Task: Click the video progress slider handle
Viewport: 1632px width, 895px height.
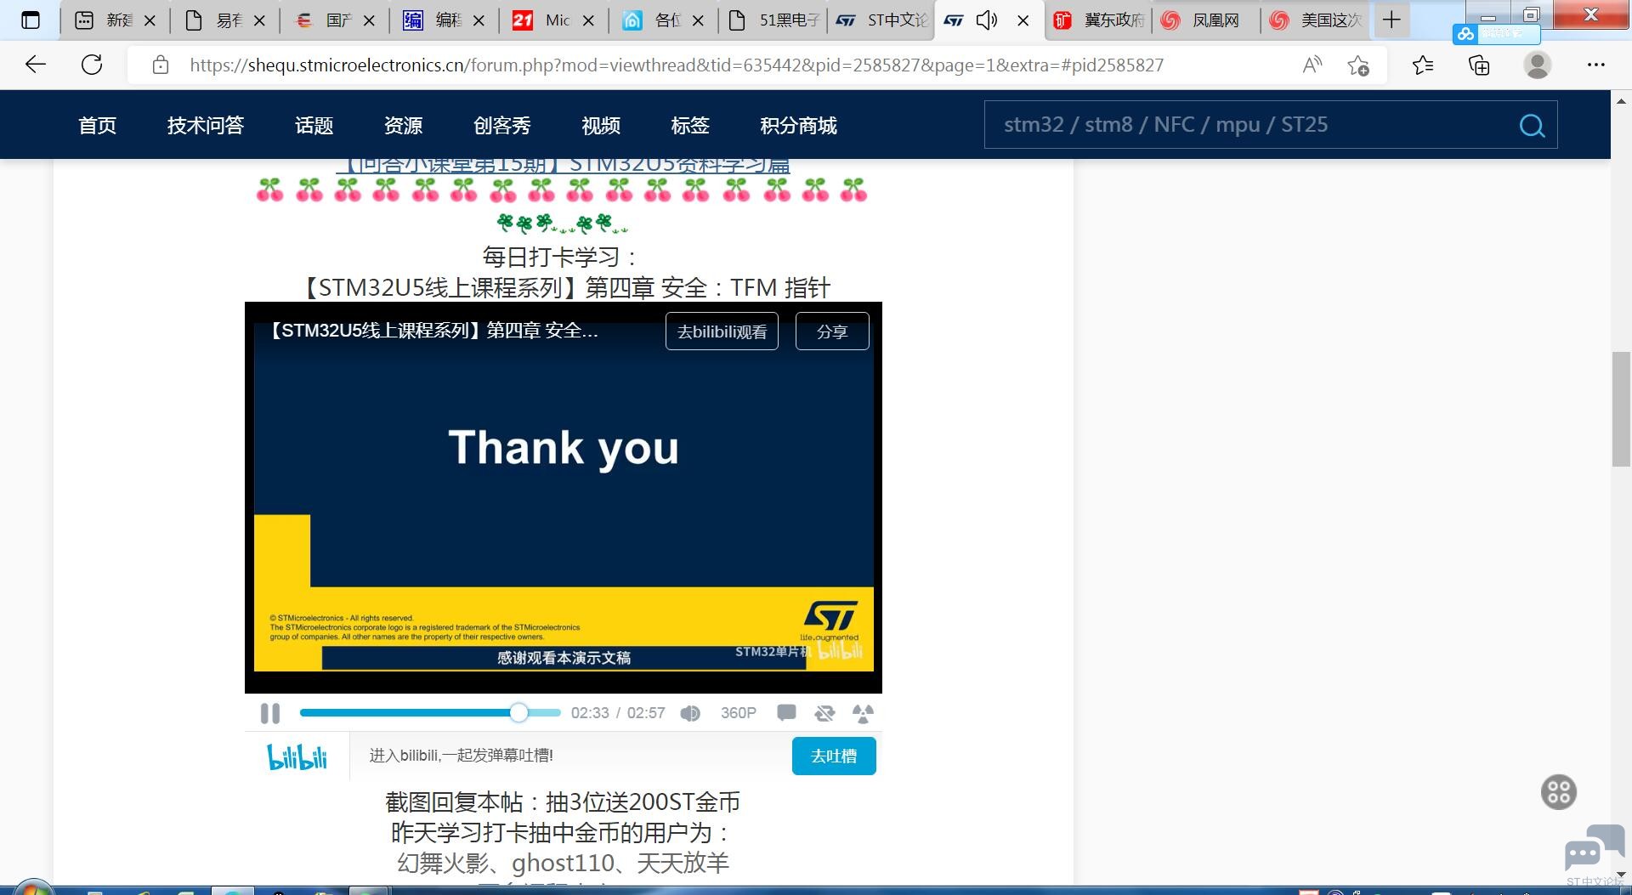Action: (x=518, y=713)
